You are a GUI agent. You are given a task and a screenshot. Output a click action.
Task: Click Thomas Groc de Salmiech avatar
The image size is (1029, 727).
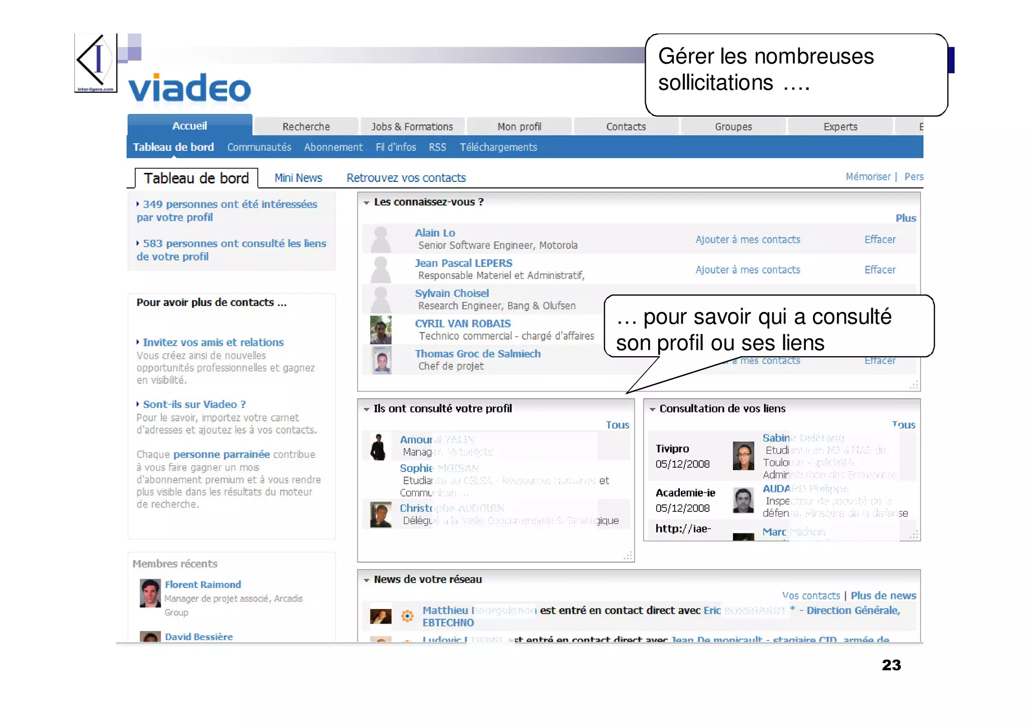pyautogui.click(x=381, y=360)
